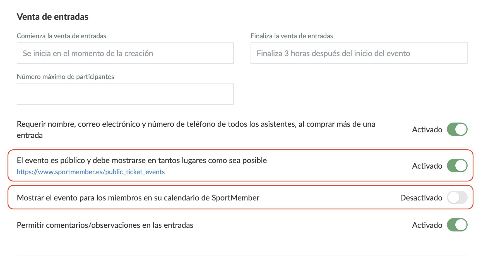The image size is (481, 263).
Task: Click the Número máximo de participantes label
Action: pos(65,77)
